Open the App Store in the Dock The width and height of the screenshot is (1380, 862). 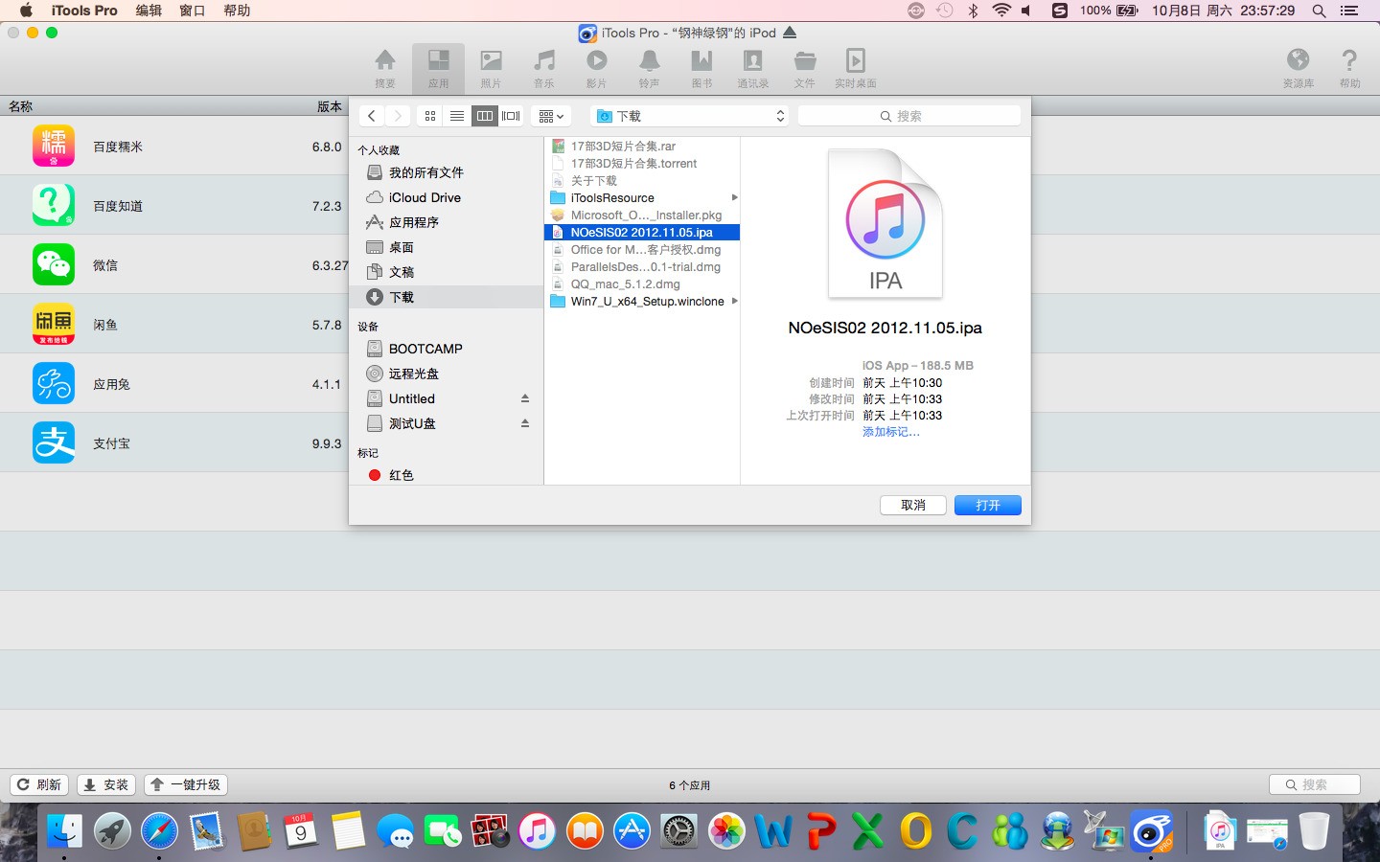(x=632, y=830)
